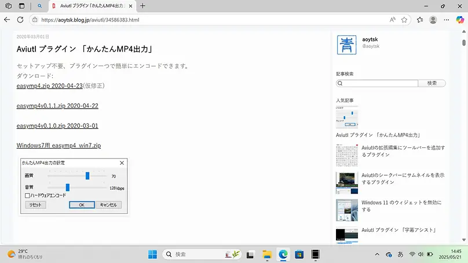
Task: Open File Explorer from taskbar
Action: point(267,255)
